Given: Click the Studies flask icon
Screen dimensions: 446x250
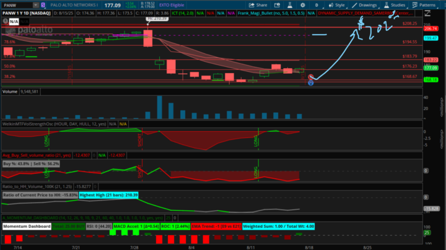Looking at the screenshot, I should [387, 5].
